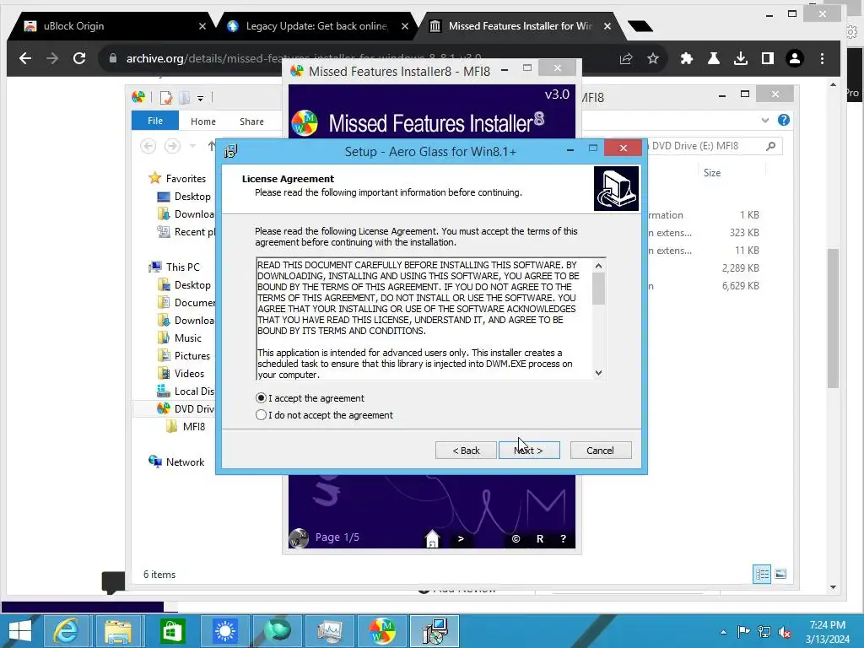This screenshot has height=648, width=864.
Task: Launch Internet Explorer from taskbar
Action: [66, 631]
